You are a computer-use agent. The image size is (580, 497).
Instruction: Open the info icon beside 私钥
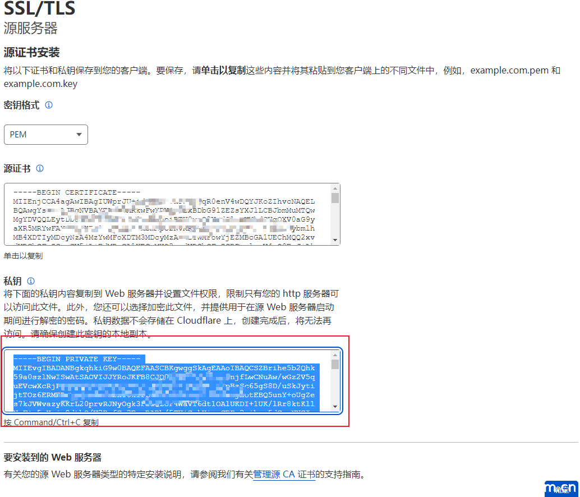click(31, 281)
